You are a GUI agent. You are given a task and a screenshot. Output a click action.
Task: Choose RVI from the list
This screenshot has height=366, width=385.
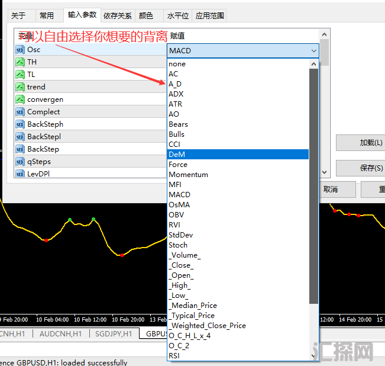[238, 225]
